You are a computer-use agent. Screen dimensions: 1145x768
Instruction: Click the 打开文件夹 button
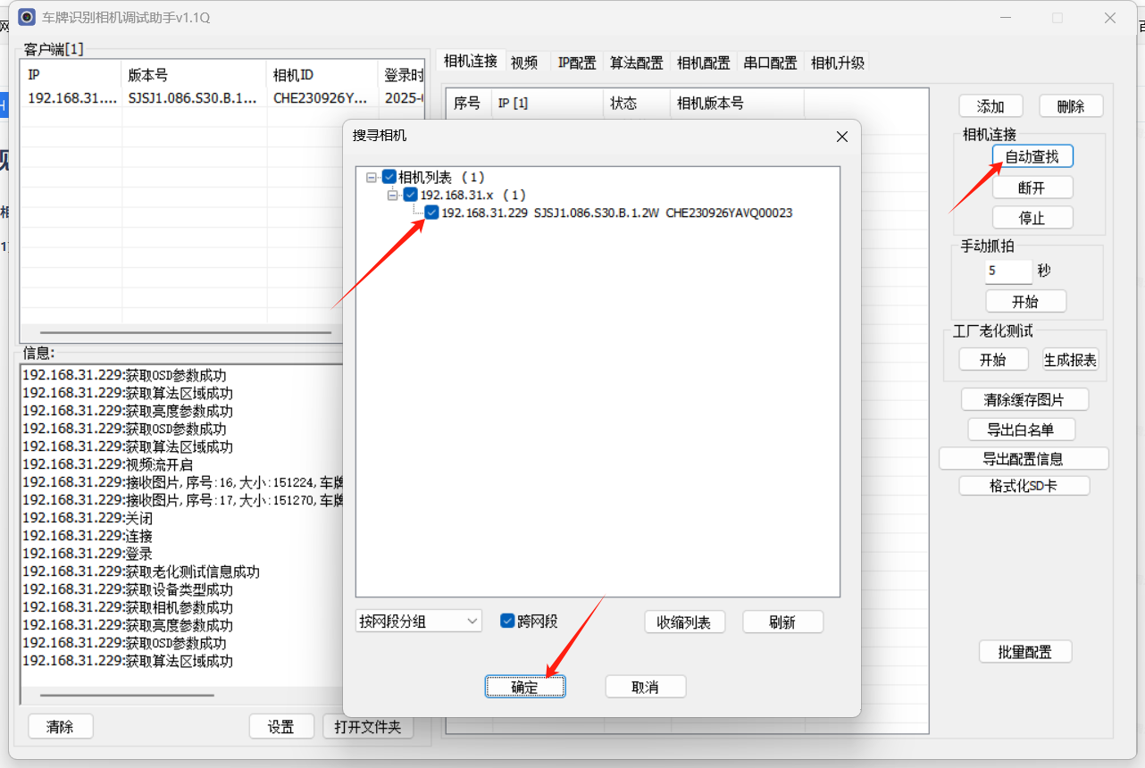[368, 727]
